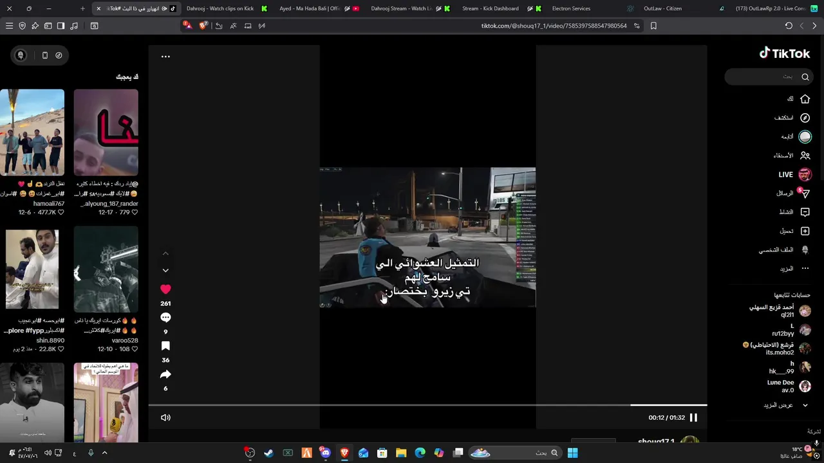
Task: Open File Explorer from the taskbar
Action: point(401,453)
